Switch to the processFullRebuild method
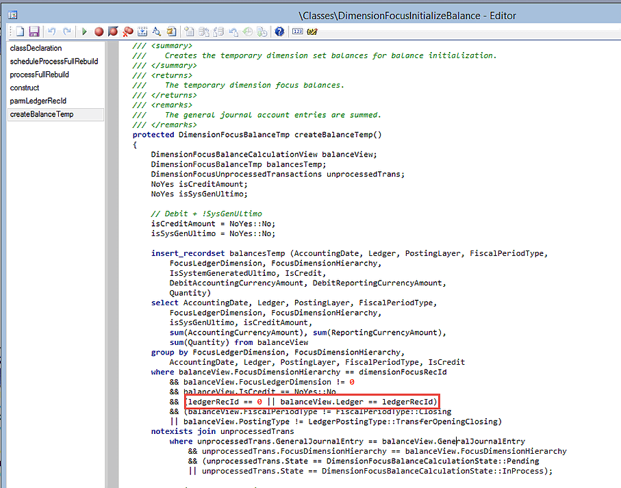The image size is (621, 488). [39, 75]
